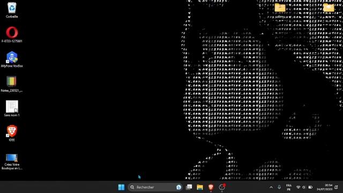Select the Créez Votre Boutique video file
Image resolution: width=343 pixels, height=193 pixels.
[12, 161]
